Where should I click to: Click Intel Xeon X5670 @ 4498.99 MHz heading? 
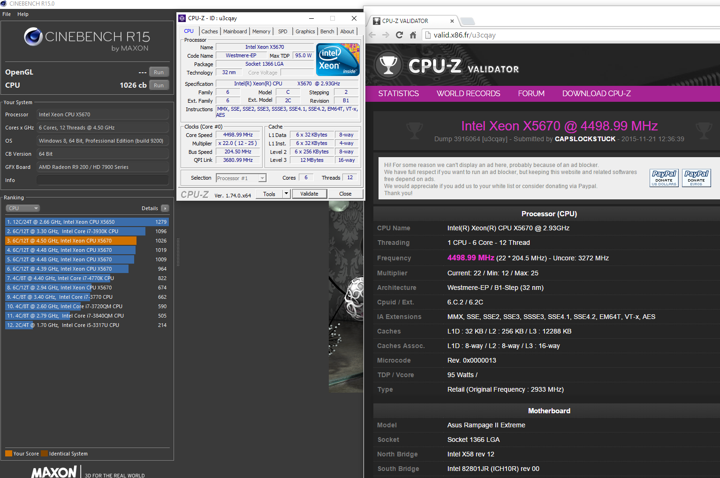(x=559, y=126)
